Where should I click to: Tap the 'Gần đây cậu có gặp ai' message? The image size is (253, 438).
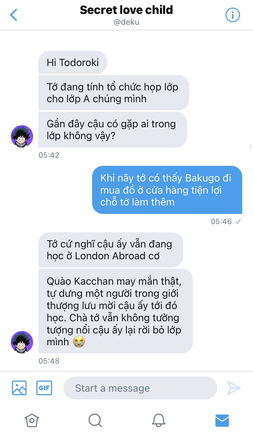[113, 130]
